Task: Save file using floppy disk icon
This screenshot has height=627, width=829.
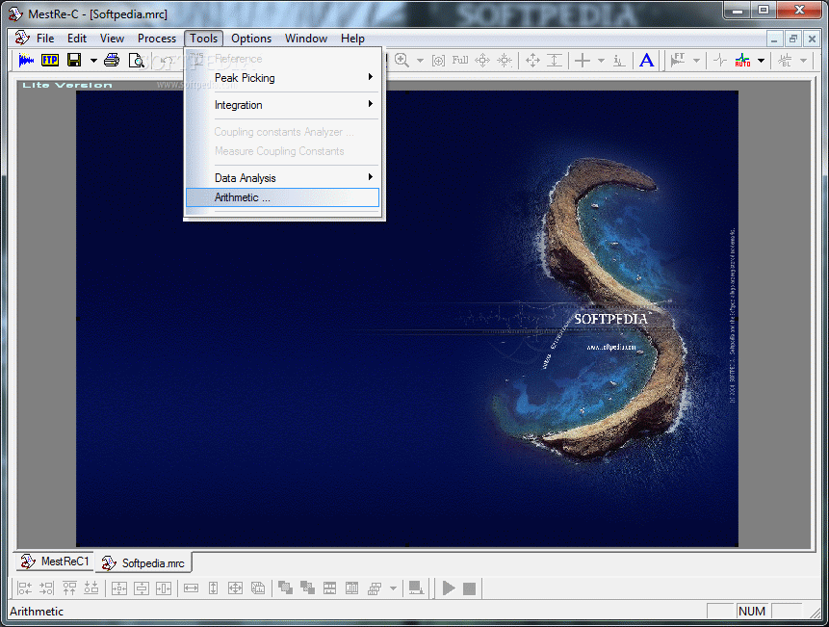Action: point(74,61)
